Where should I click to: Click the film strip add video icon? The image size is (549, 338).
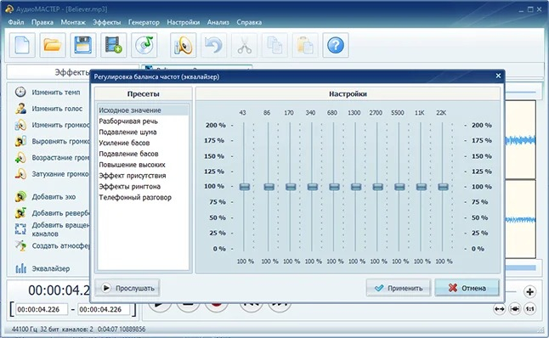pyautogui.click(x=113, y=45)
